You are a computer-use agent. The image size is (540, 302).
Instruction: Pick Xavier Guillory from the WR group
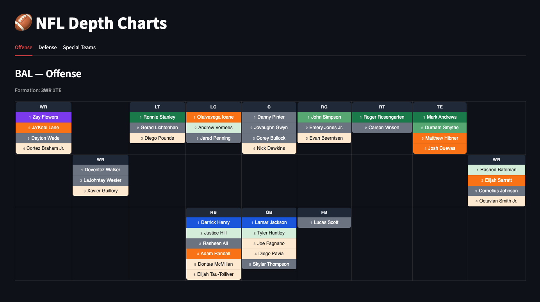101,191
